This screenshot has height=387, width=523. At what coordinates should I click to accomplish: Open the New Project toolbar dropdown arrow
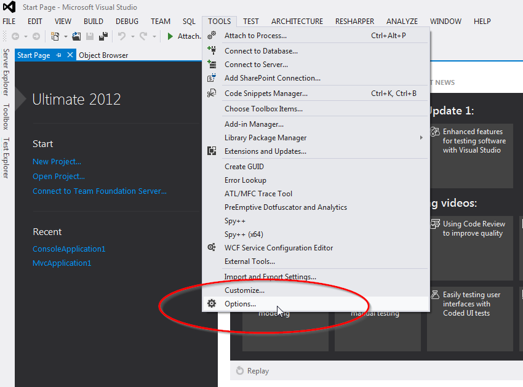tap(65, 36)
